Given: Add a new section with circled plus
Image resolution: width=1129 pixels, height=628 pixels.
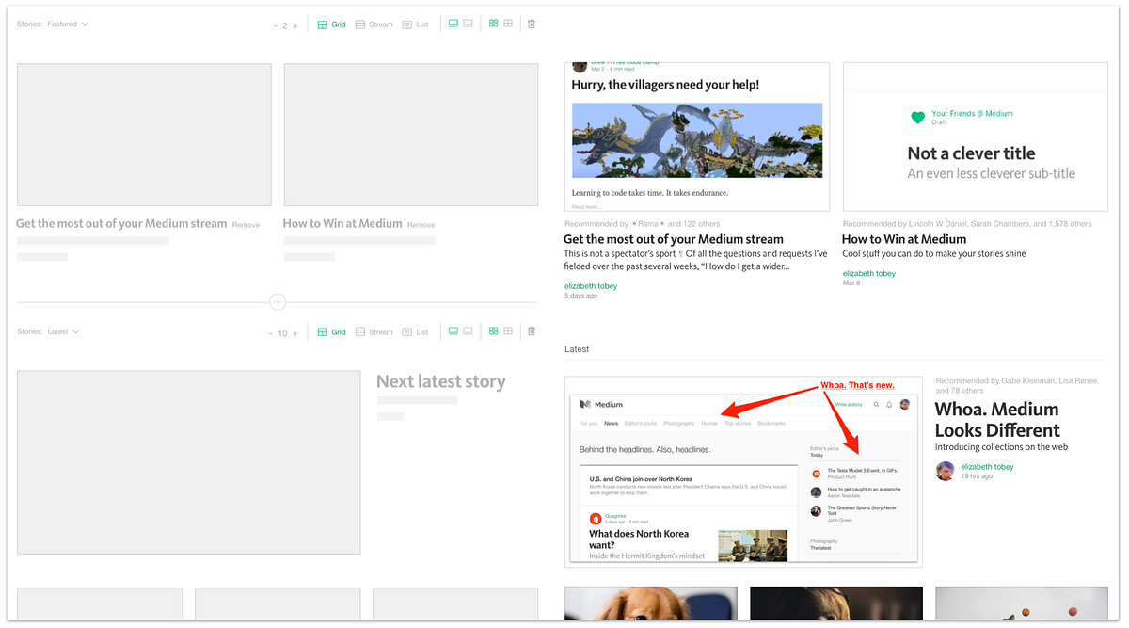Looking at the screenshot, I should click(x=278, y=302).
